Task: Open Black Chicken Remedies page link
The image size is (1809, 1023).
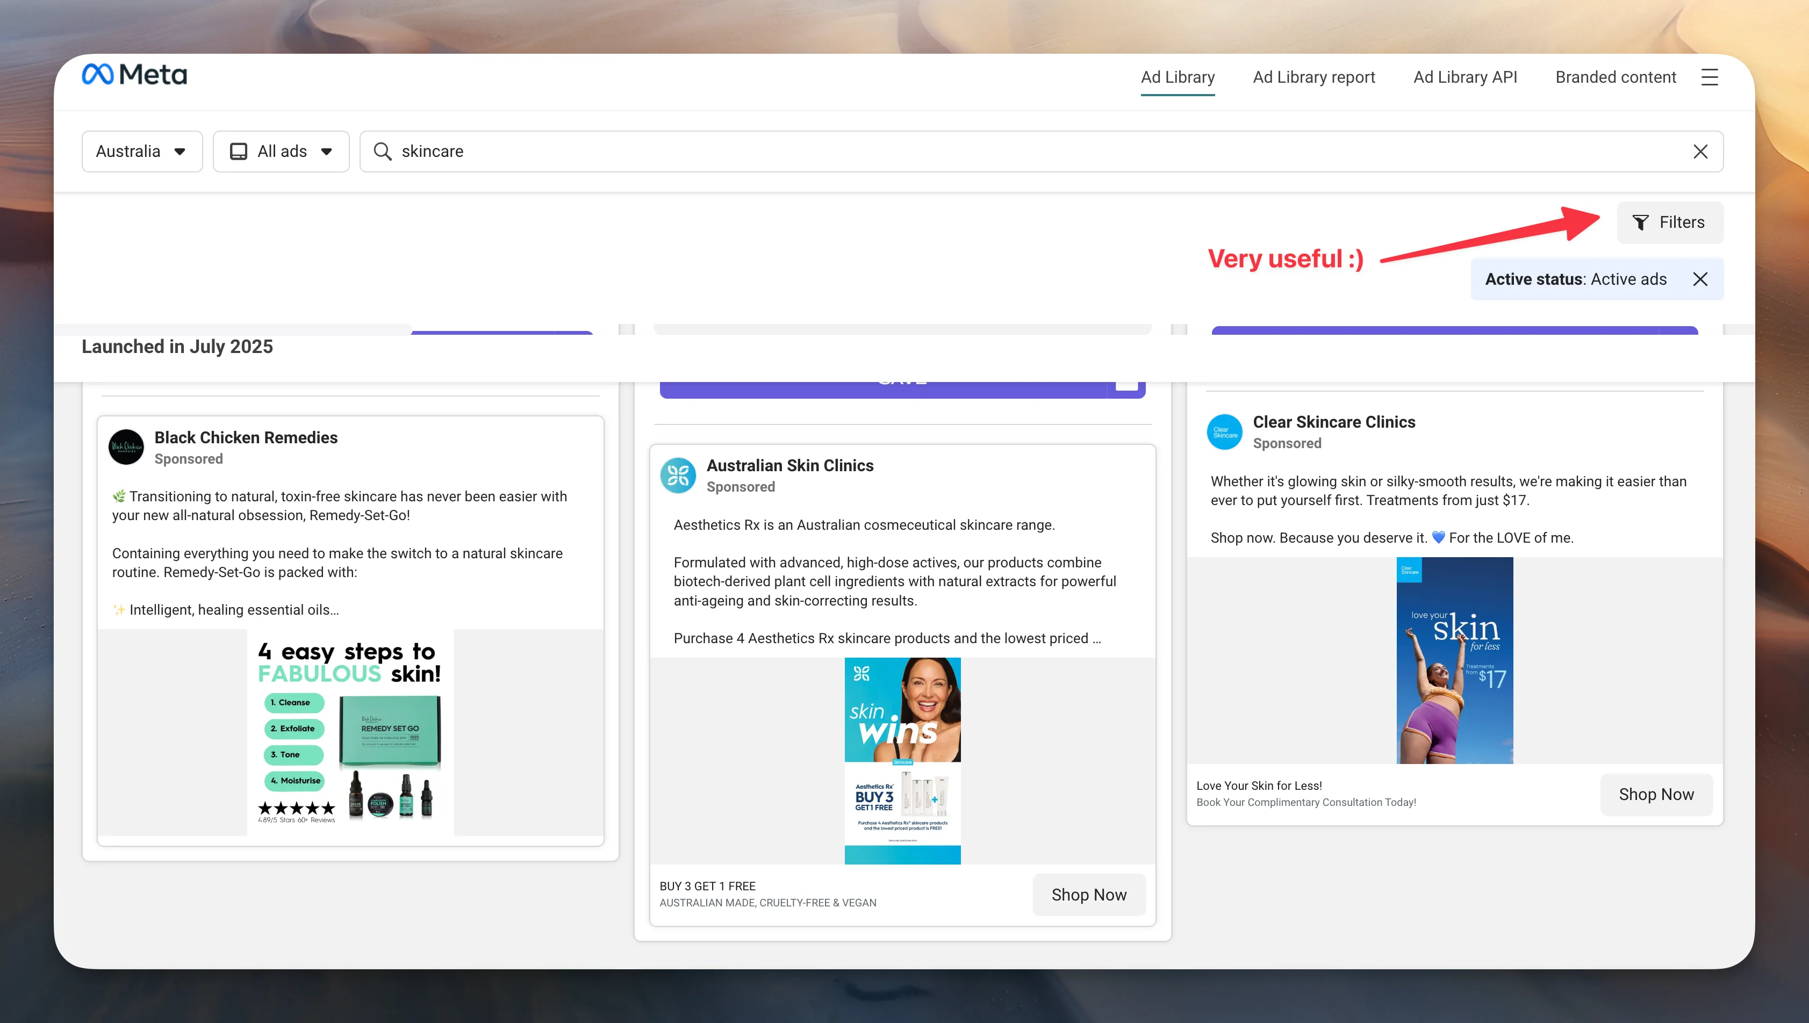Action: [x=246, y=437]
